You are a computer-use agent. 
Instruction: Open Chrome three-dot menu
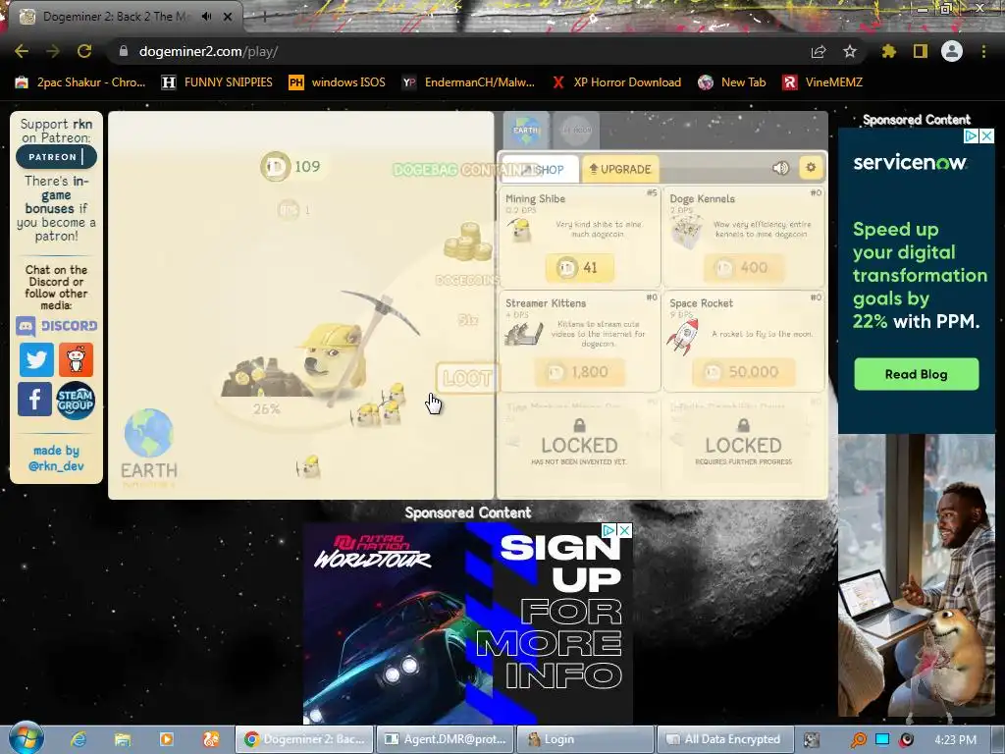[983, 51]
